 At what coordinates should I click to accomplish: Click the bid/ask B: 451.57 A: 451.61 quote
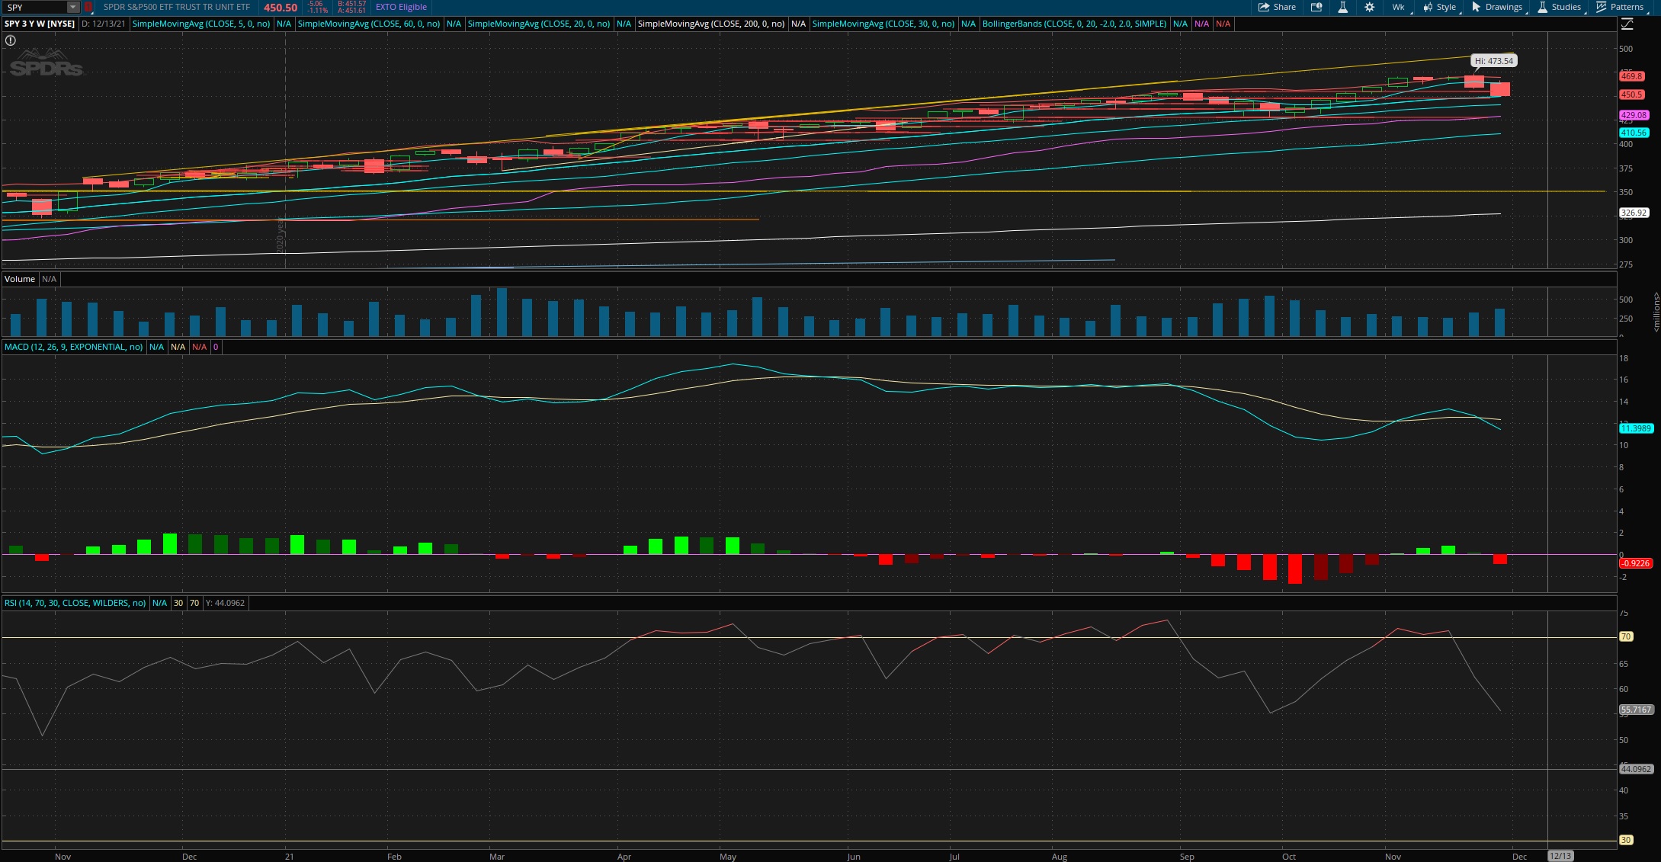351,7
